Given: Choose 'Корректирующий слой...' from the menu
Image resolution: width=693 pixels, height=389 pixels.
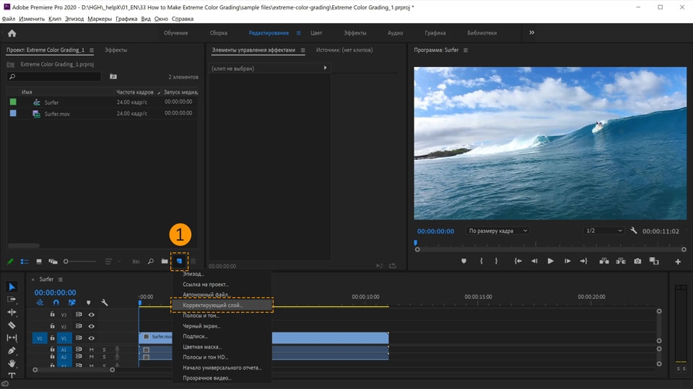Looking at the screenshot, I should (214, 305).
